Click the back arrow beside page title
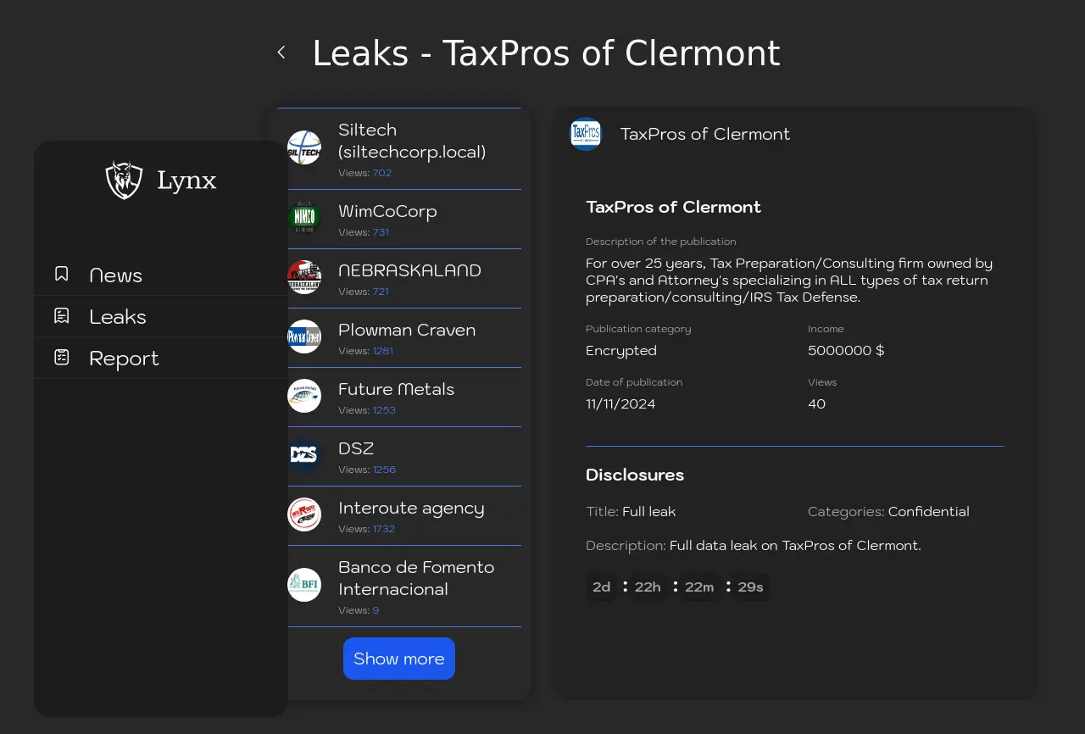Viewport: 1085px width, 734px height. click(x=281, y=53)
